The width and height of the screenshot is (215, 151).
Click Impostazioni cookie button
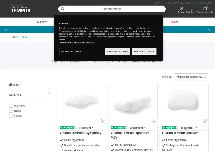coord(71,52)
